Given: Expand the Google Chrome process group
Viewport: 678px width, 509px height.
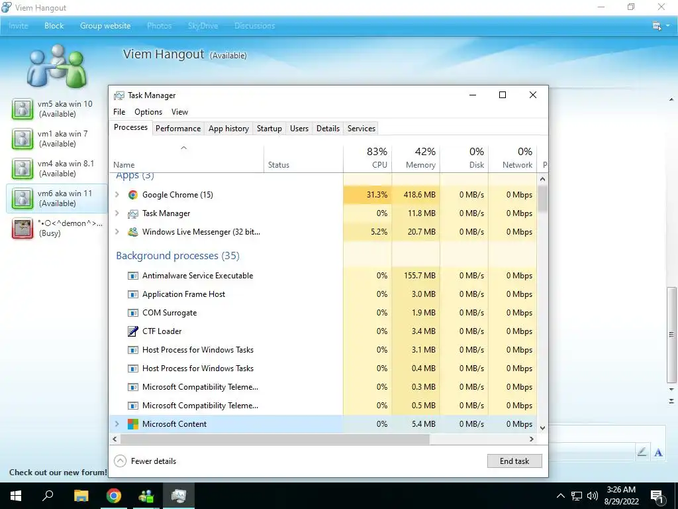Looking at the screenshot, I should click(117, 195).
